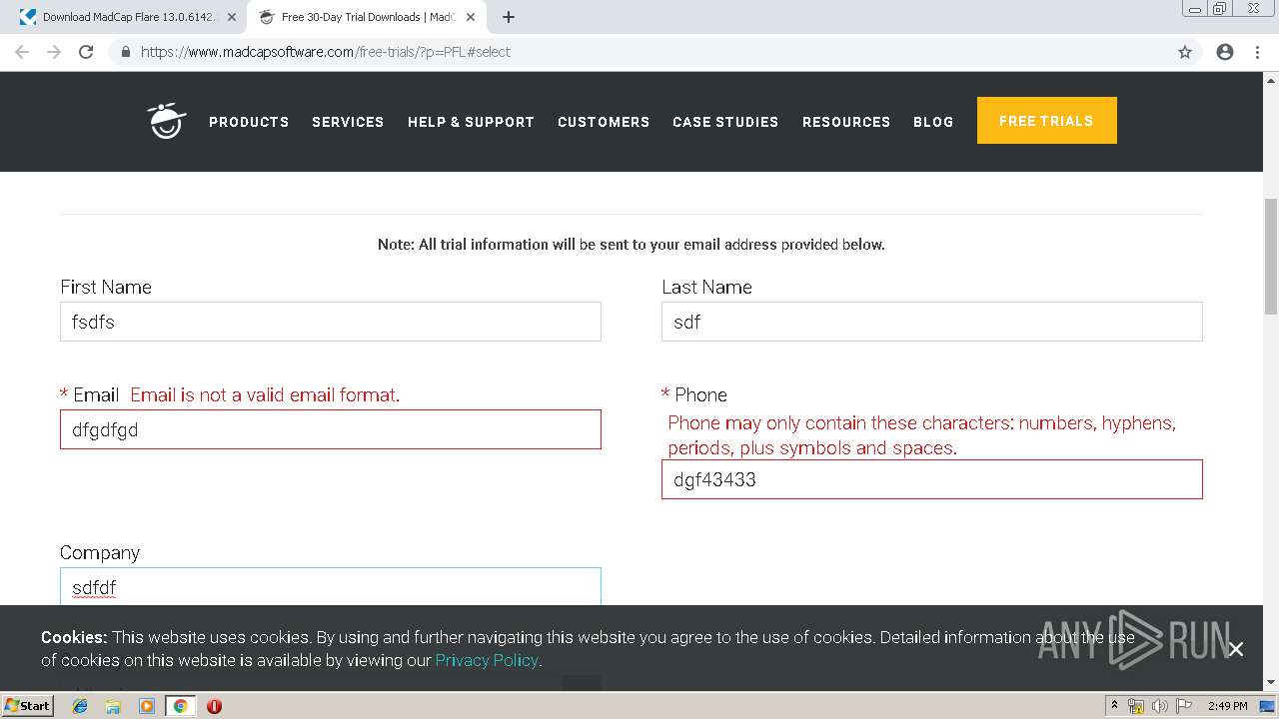Open HELP & SUPPORT menu
Viewport: 1279px width, 719px height.
471,122
